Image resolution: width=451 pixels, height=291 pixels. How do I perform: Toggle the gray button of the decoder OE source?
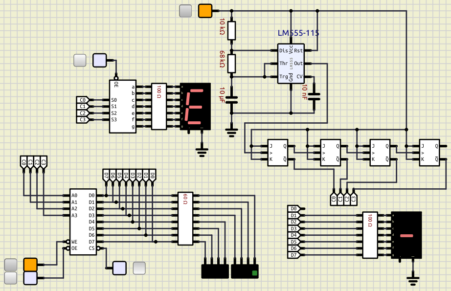[x=80, y=60]
